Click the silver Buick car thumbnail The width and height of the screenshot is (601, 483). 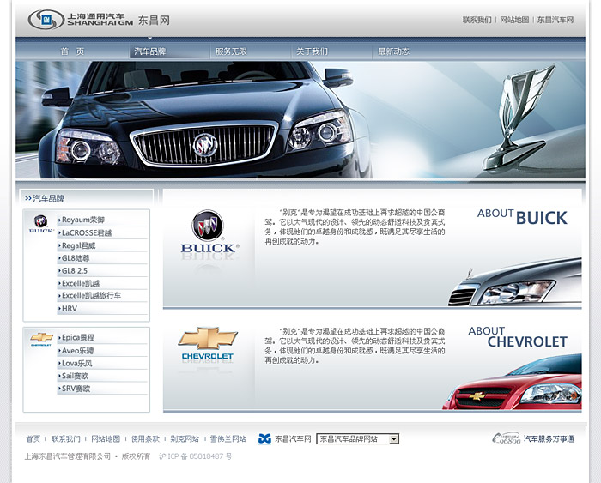pos(515,283)
